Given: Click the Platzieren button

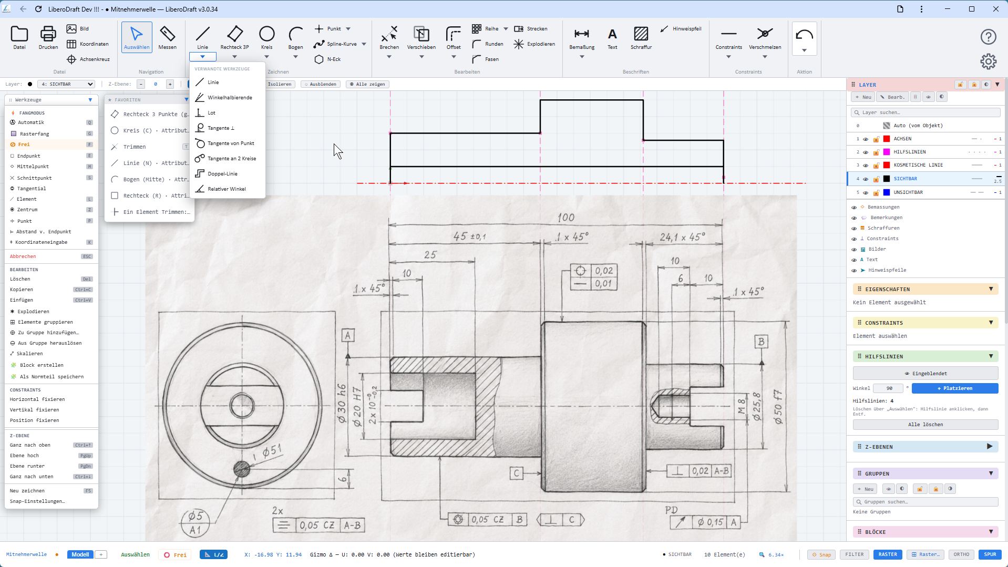Looking at the screenshot, I should [954, 388].
